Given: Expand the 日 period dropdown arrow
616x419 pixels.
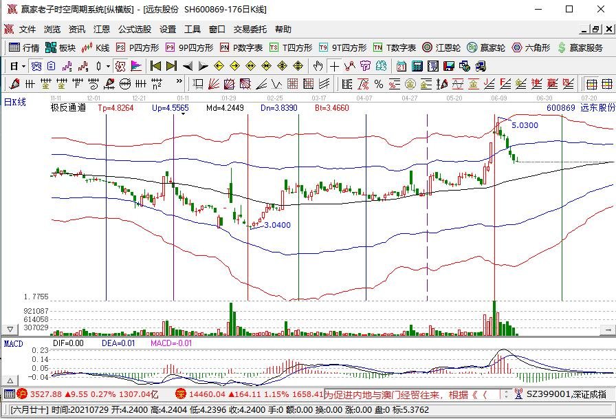Looking at the screenshot, I should (23, 67).
